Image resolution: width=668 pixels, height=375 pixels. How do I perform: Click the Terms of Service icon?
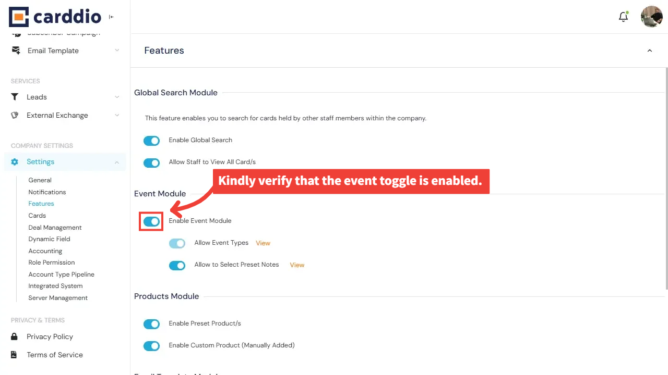(15, 355)
